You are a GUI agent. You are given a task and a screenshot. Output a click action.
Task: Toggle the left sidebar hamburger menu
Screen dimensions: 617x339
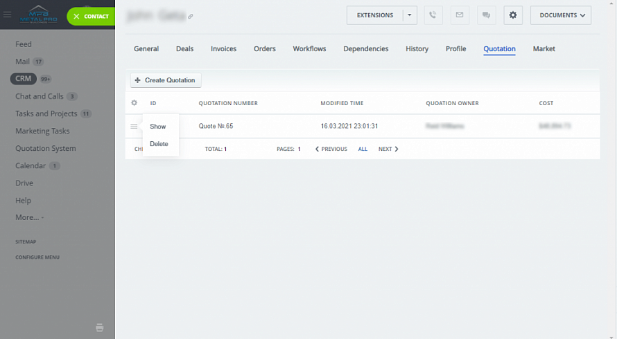[x=8, y=15]
